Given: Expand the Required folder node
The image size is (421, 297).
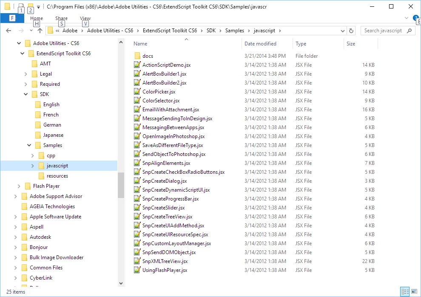Looking at the screenshot, I should point(26,84).
